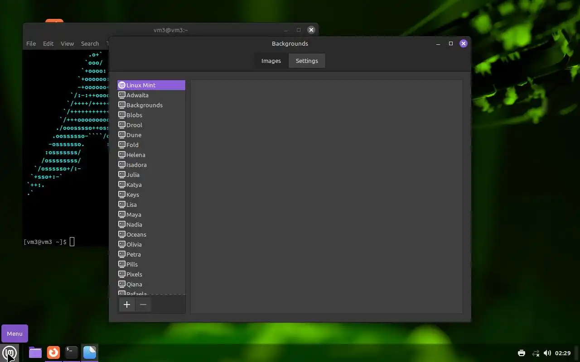This screenshot has width=580, height=362.
Task: Choose the Blobs collection
Action: click(151, 115)
